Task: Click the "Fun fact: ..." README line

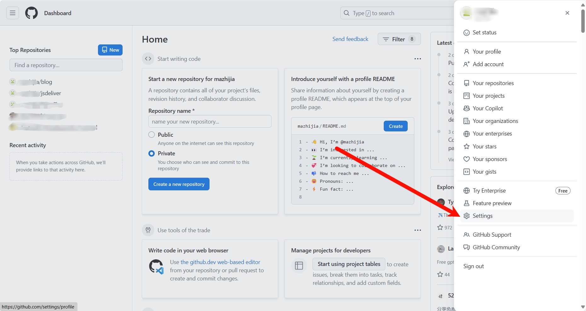Action: tap(336, 189)
